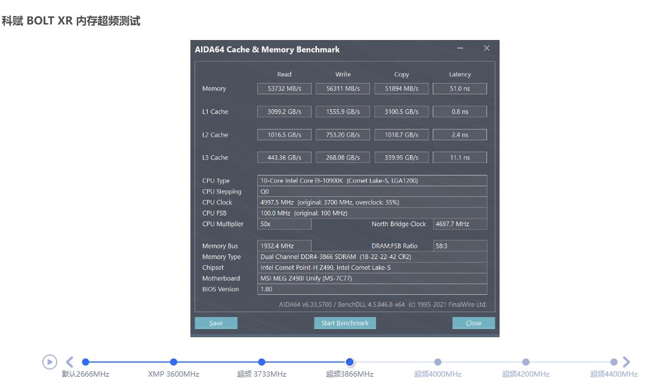Click L2 Cache Copy value 1018.7 GB/s

(401, 135)
